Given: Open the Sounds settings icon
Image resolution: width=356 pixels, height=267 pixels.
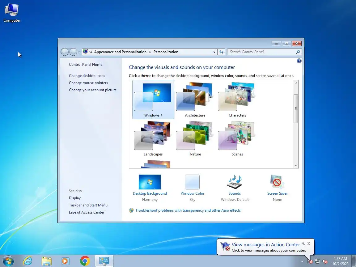Looking at the screenshot, I should pyautogui.click(x=235, y=182).
